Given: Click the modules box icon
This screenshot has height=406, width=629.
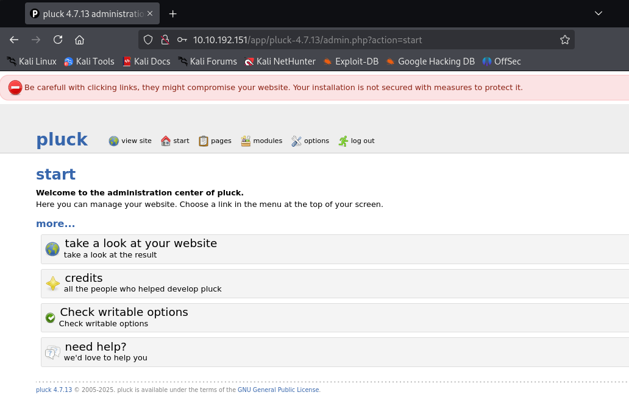Looking at the screenshot, I should 246,141.
